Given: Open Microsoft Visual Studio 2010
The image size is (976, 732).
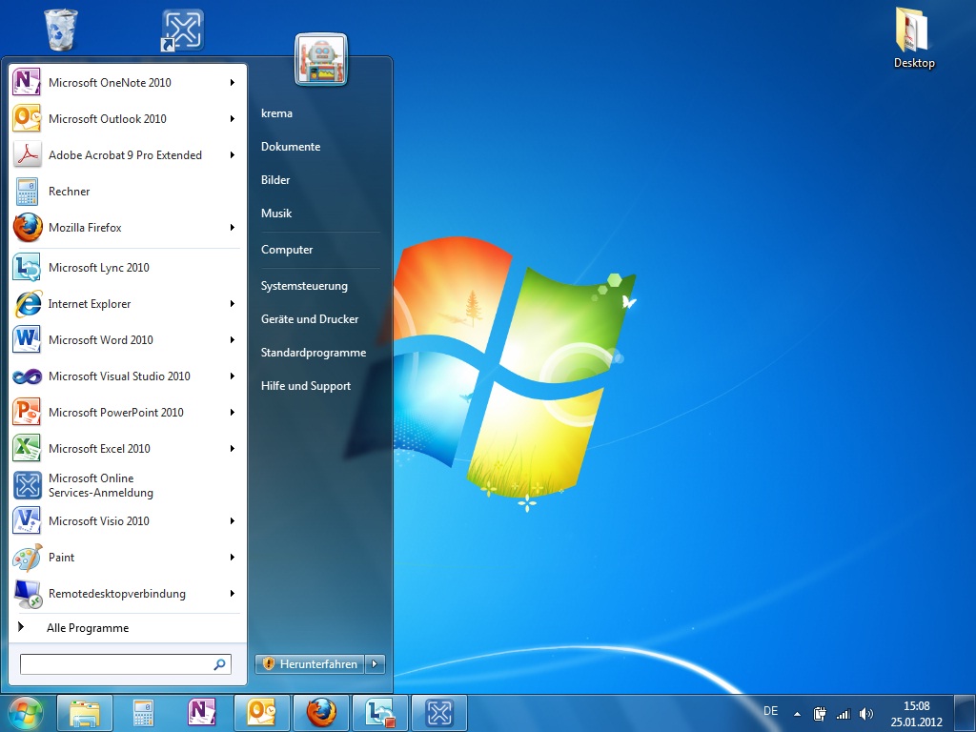Looking at the screenshot, I should 119,376.
